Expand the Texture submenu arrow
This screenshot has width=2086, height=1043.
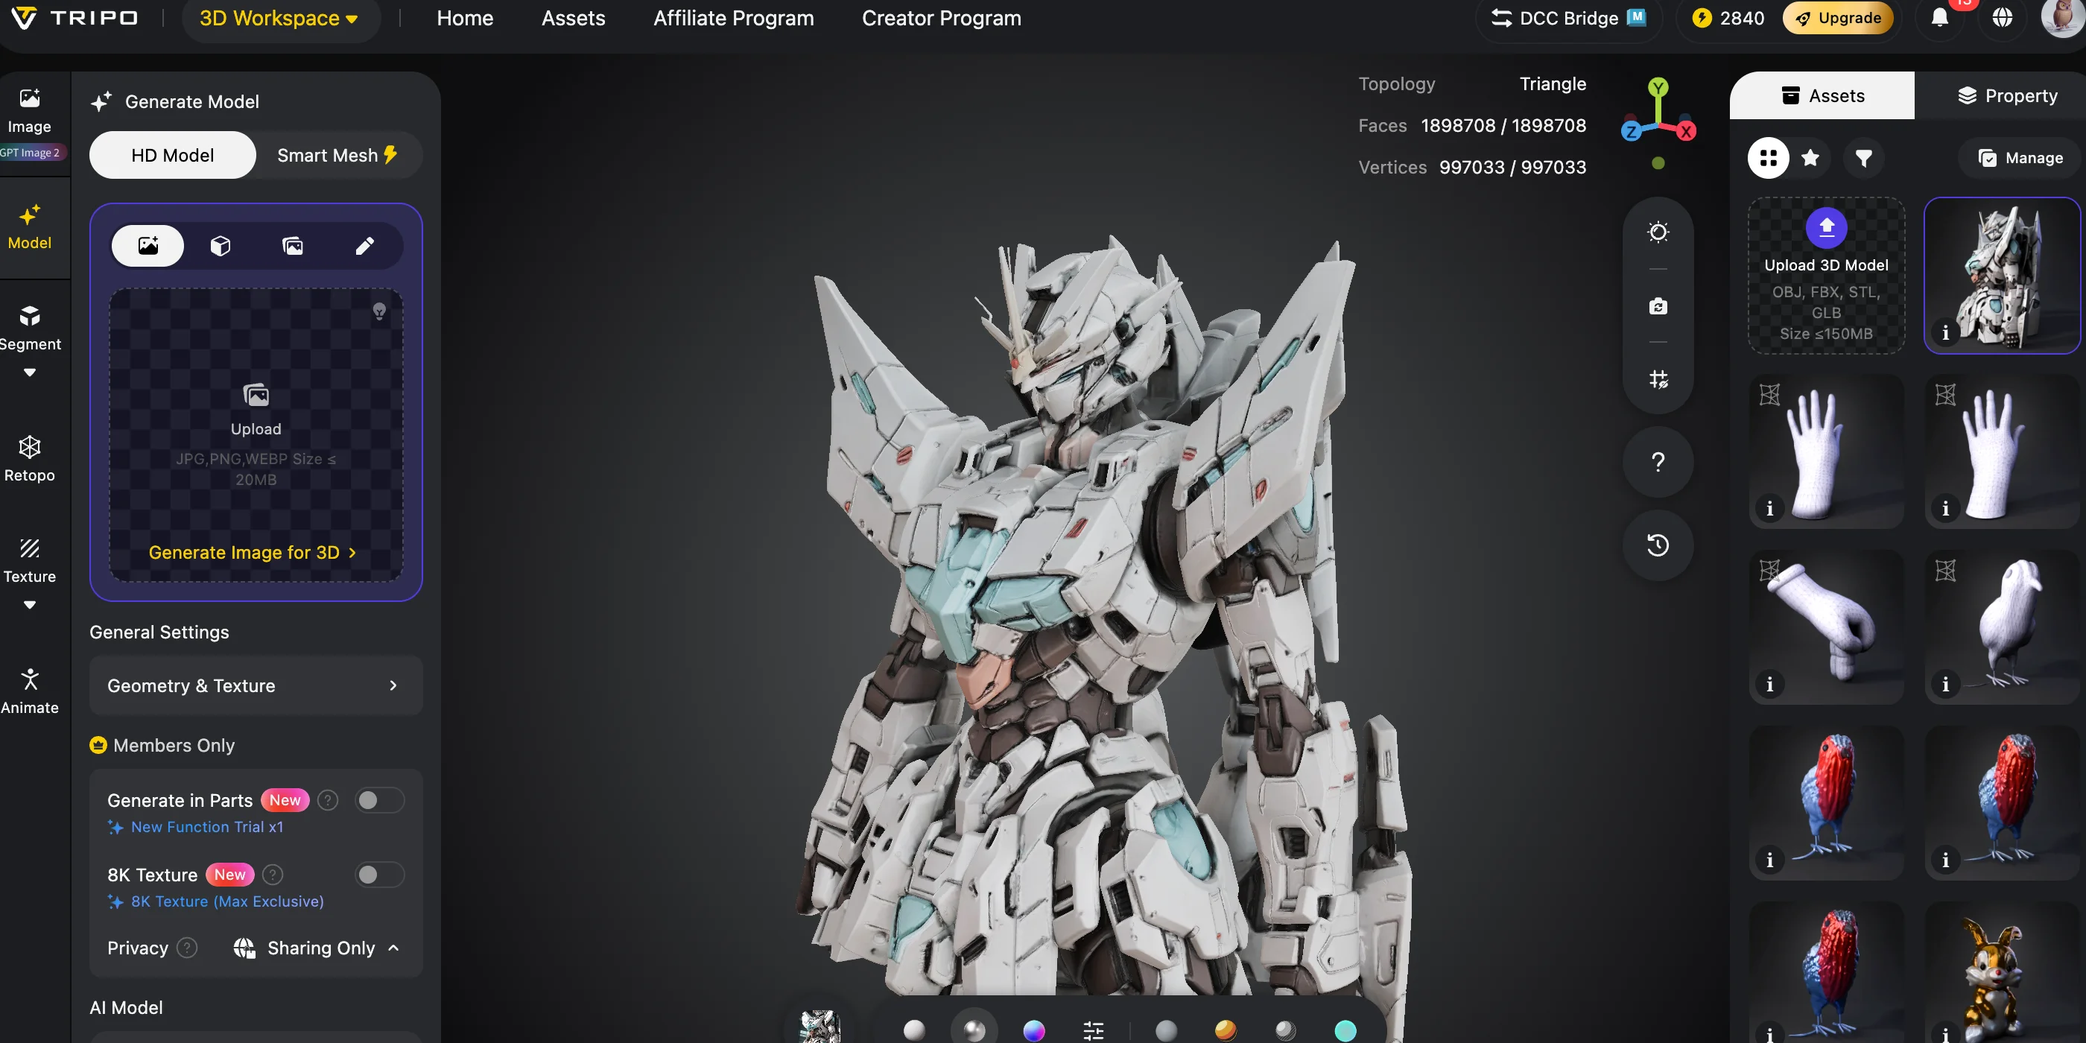[x=30, y=605]
